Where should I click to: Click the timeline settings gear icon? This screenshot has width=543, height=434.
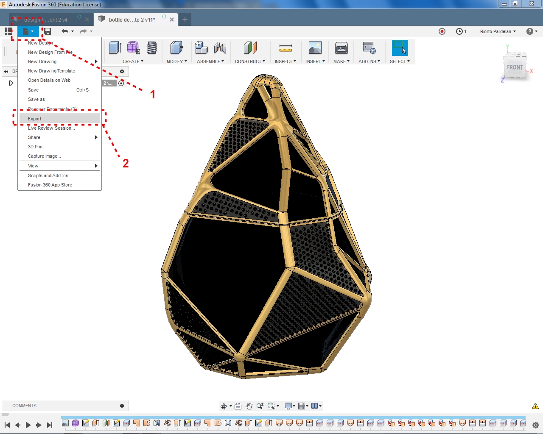tap(535, 425)
